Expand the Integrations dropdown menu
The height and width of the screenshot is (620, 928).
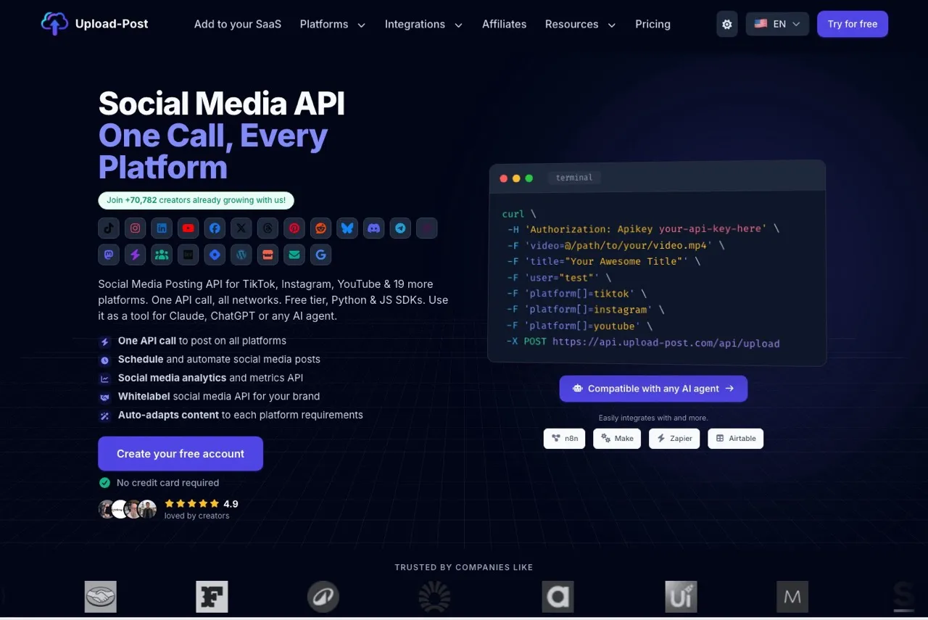[x=423, y=24]
